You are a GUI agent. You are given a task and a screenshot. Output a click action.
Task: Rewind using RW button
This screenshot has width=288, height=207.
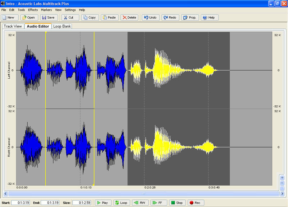point(140,203)
